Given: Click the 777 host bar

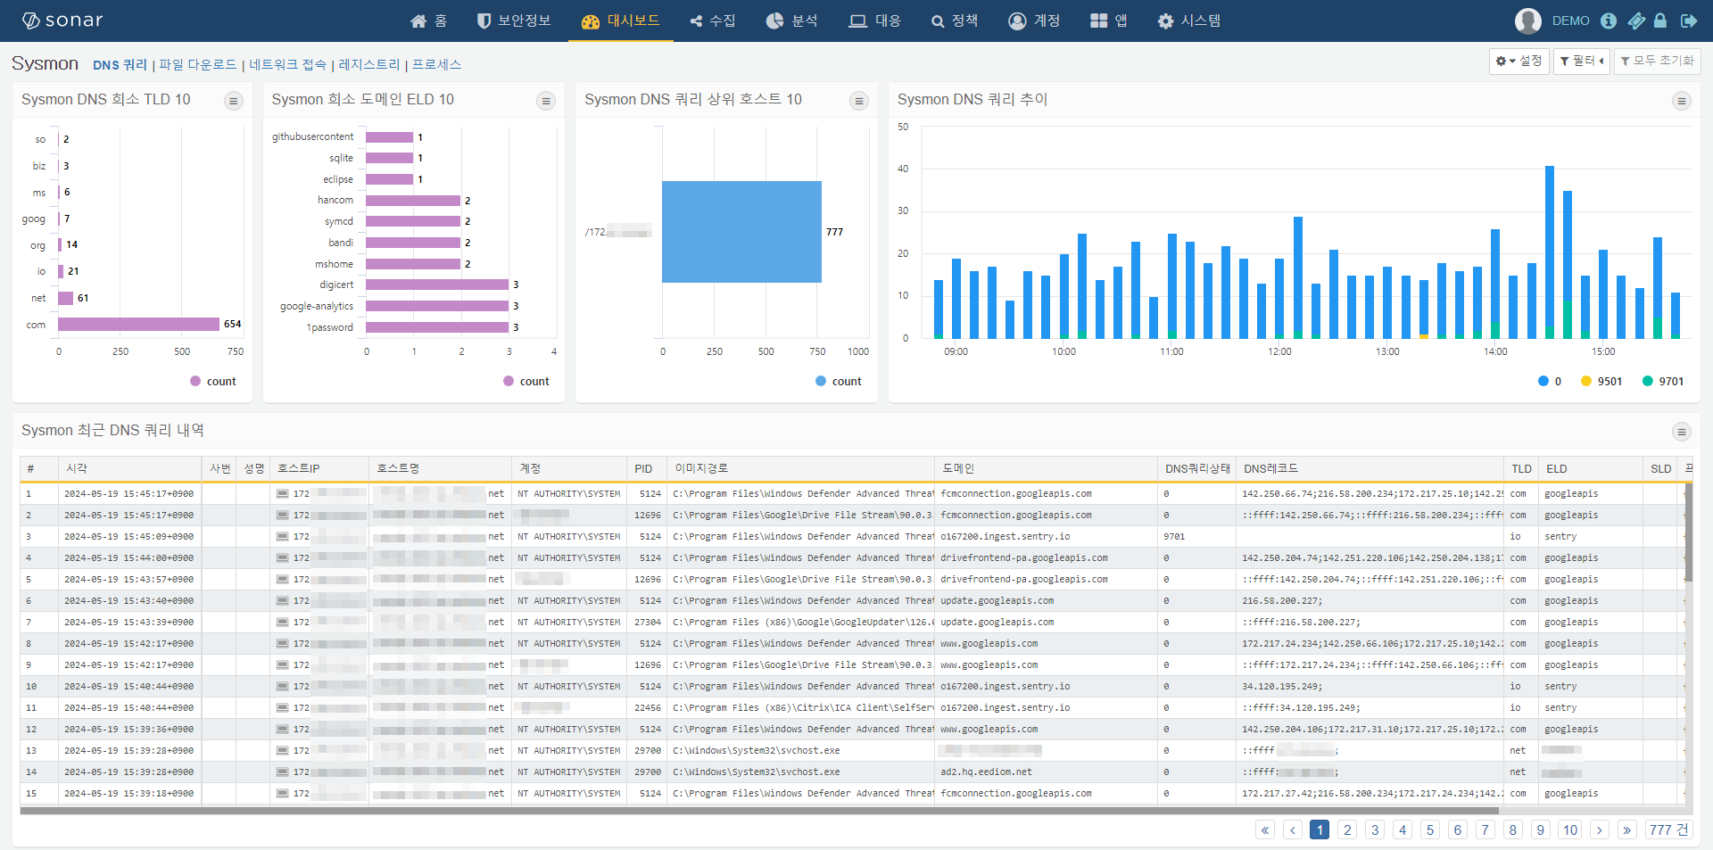Looking at the screenshot, I should click(x=741, y=232).
